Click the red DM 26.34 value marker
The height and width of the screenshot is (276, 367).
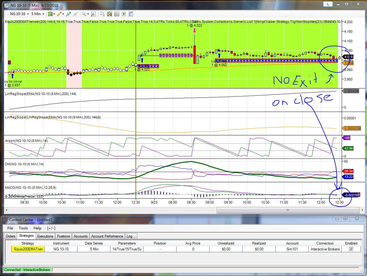[348, 171]
